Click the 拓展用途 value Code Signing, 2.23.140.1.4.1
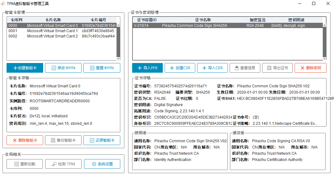Image resolution: width=334 pixels, height=175 pixels. 179,111
